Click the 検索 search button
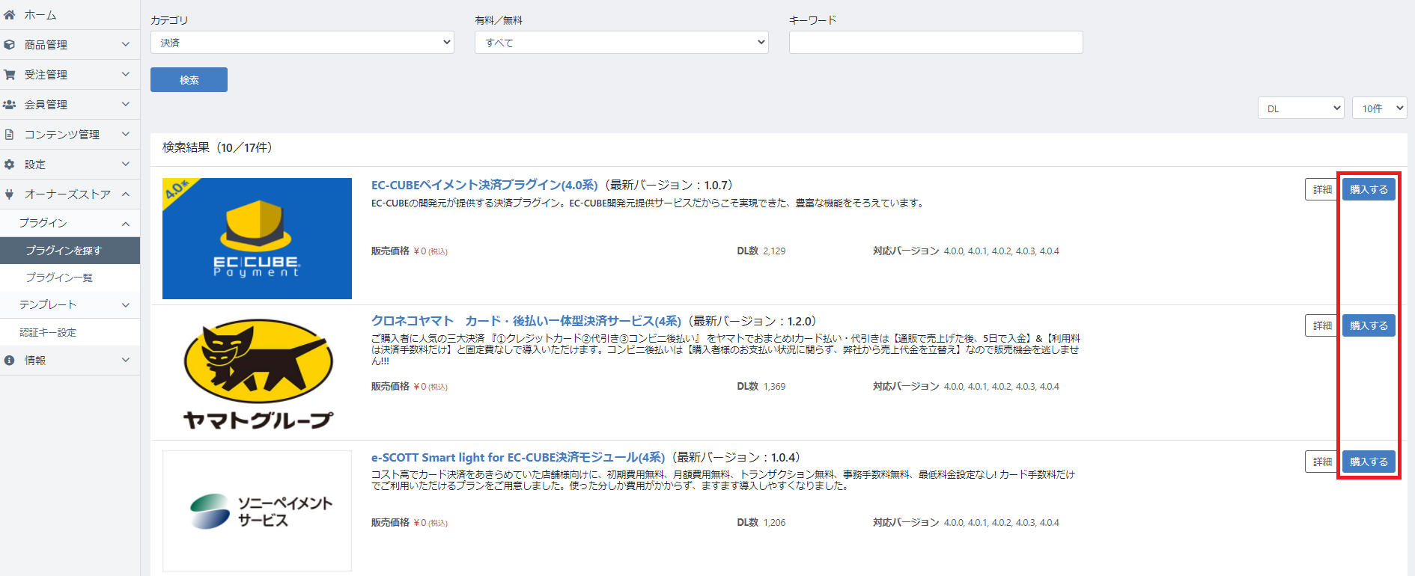Image resolution: width=1415 pixels, height=576 pixels. pos(189,80)
